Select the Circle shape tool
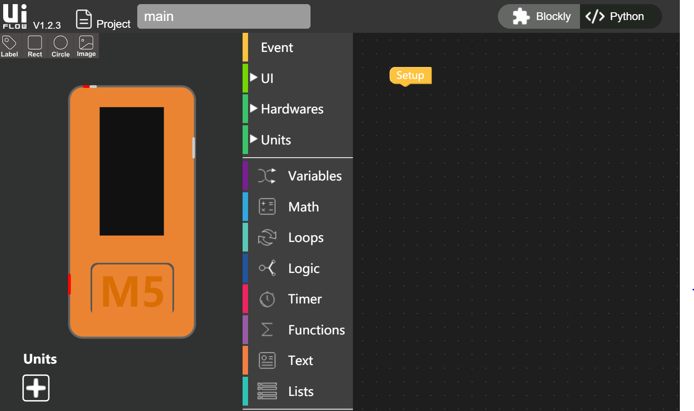694x411 pixels. tap(61, 46)
